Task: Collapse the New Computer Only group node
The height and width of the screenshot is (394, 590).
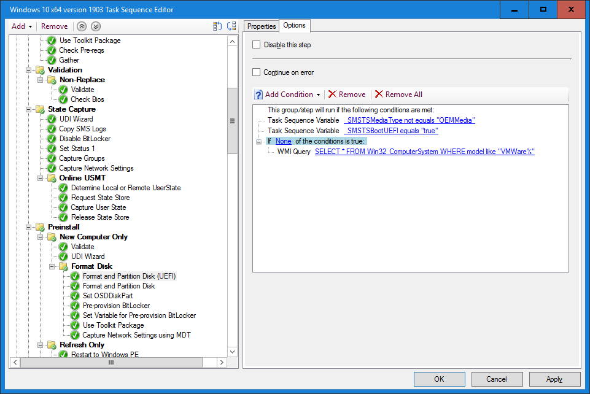Action: (x=40, y=237)
